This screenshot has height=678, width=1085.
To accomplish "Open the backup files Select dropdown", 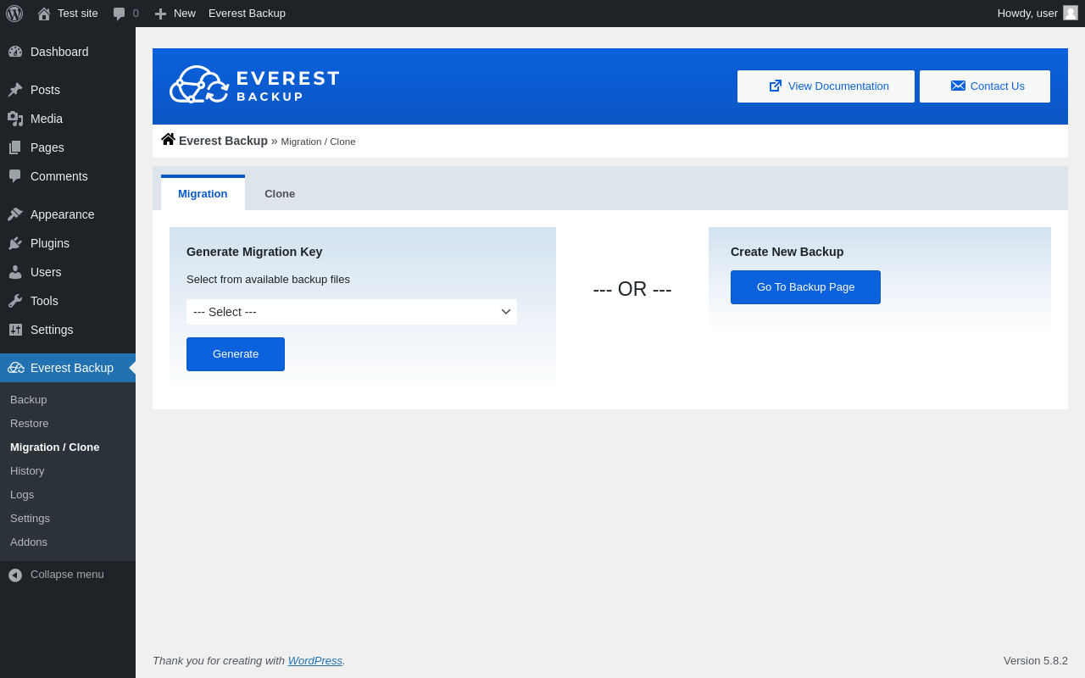I will tap(352, 312).
